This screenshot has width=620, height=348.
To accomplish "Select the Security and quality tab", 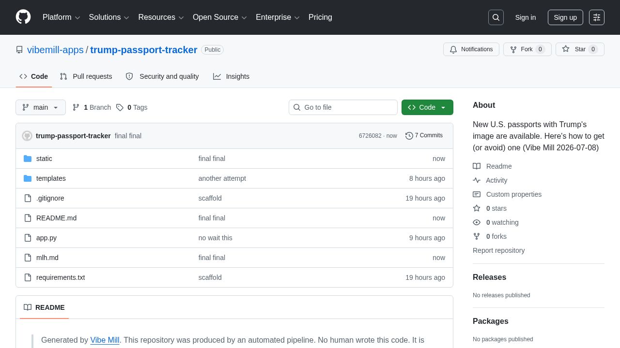I will point(162,76).
